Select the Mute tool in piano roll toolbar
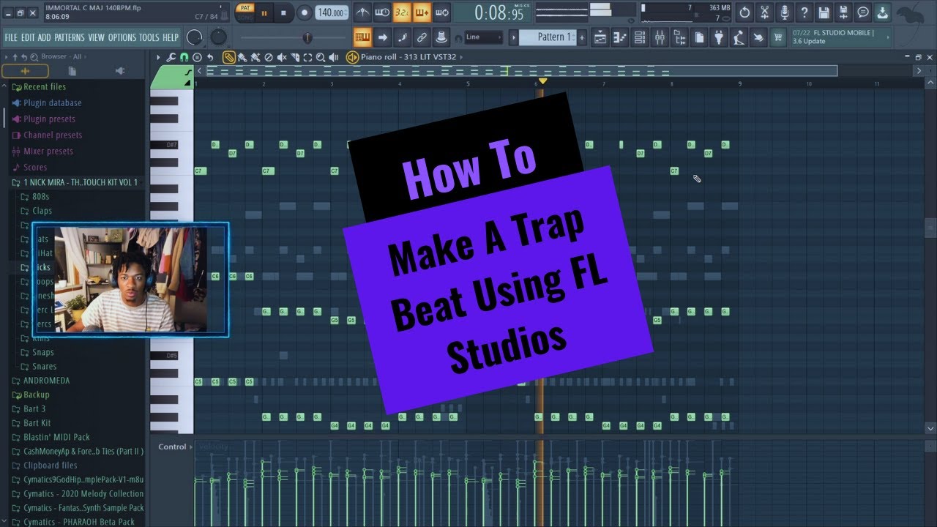This screenshot has width=937, height=527. point(281,57)
